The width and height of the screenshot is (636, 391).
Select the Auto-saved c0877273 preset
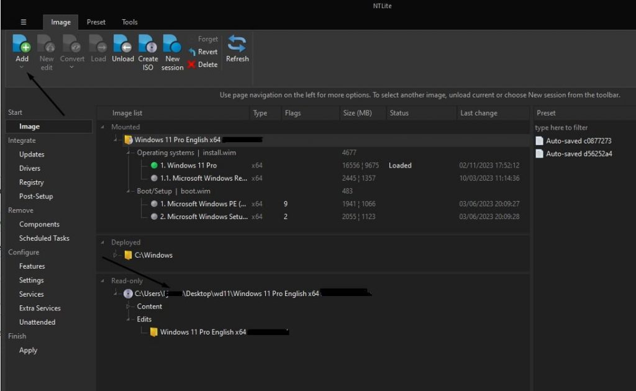(578, 141)
